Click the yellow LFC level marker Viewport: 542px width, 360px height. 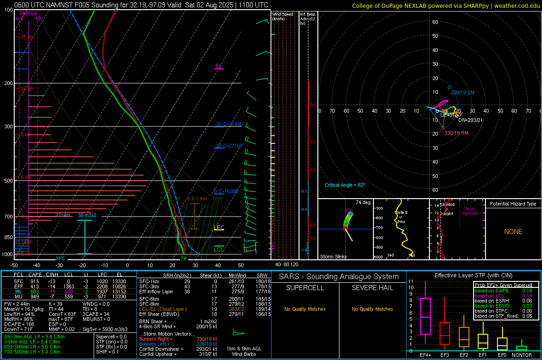point(219,228)
